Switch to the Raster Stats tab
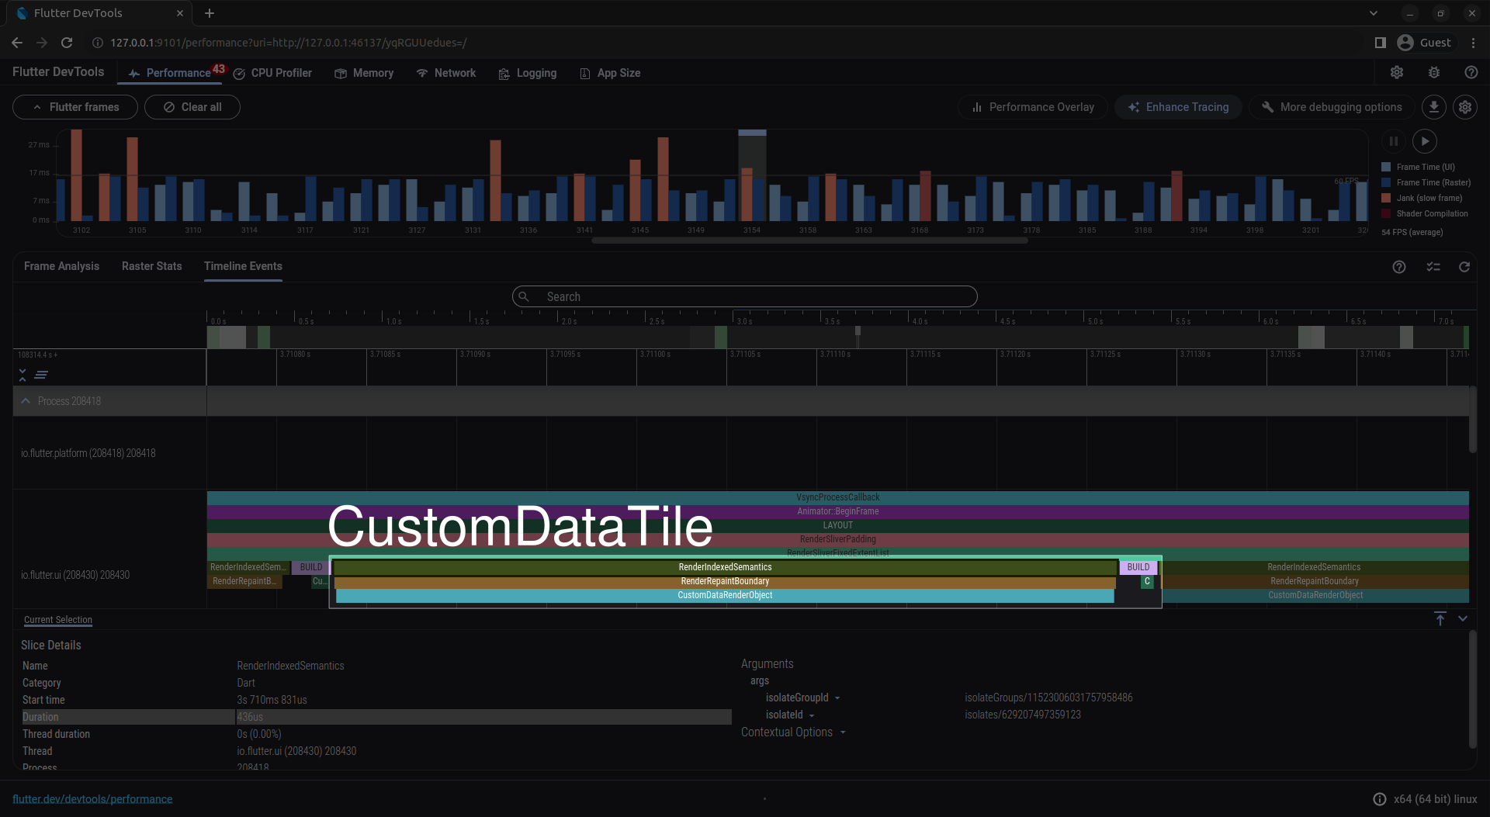Image resolution: width=1490 pixels, height=817 pixels. [x=151, y=266]
